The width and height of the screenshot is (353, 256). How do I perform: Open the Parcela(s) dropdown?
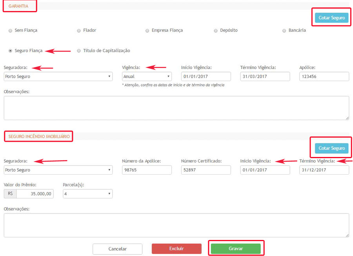tap(87, 194)
